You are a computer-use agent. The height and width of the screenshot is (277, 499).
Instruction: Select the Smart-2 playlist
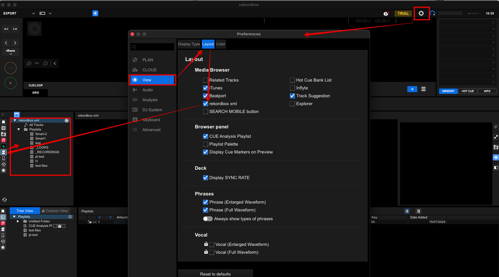point(41,134)
